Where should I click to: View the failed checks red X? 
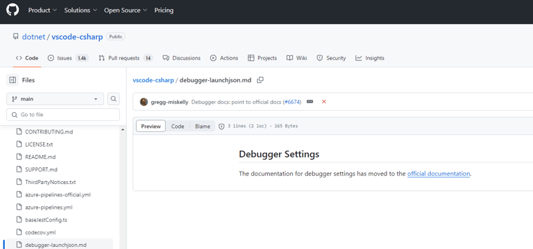pyautogui.click(x=324, y=102)
